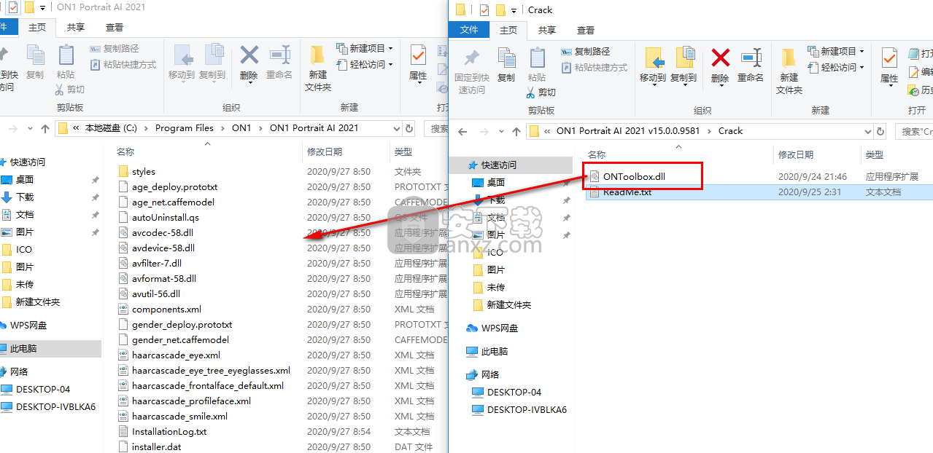This screenshot has width=933, height=453.
Task: Click Up arrow in Crack window address bar
Action: click(516, 131)
